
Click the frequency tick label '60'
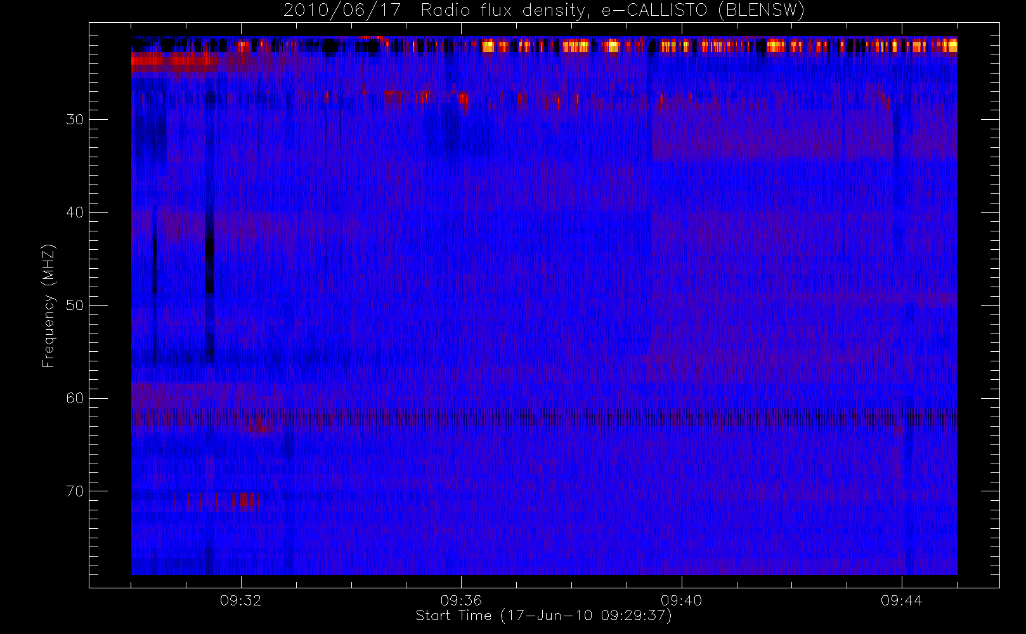click(75, 398)
